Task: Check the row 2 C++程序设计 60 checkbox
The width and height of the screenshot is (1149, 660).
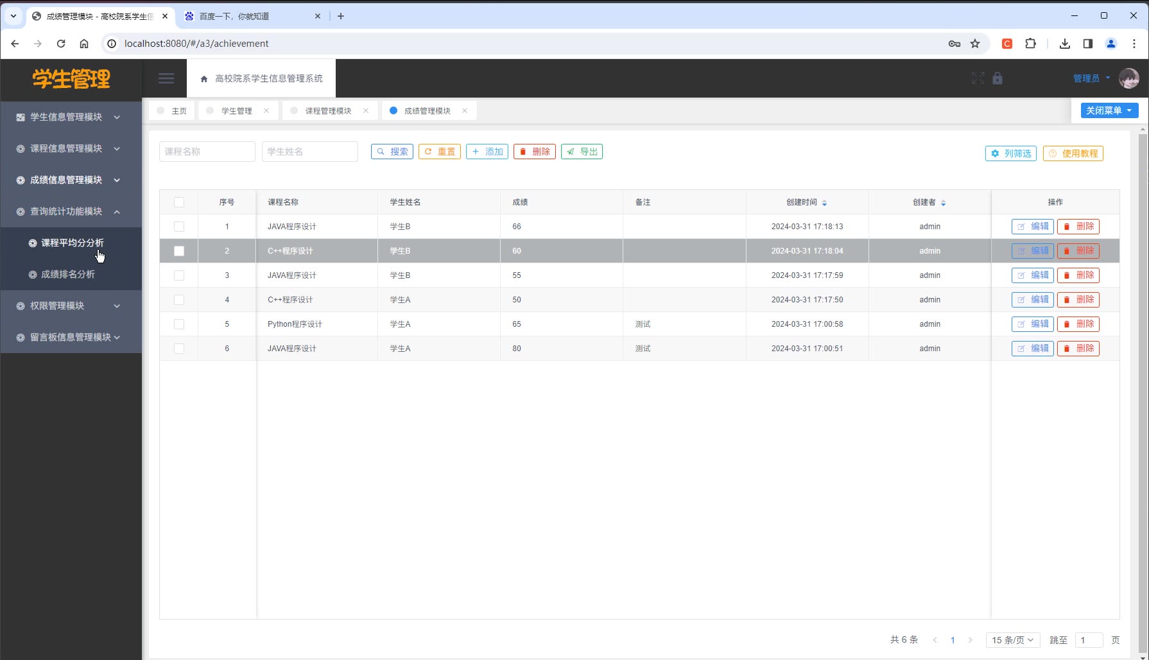Action: [x=179, y=251]
